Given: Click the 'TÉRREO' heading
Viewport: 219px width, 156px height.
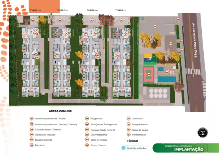Looking at the screenshot, I should coord(132,141).
